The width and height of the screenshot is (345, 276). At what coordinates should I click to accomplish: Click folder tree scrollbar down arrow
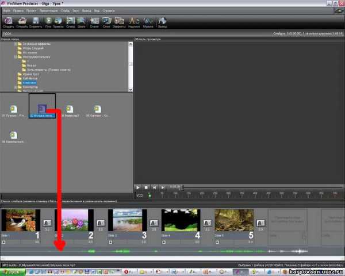click(x=131, y=89)
